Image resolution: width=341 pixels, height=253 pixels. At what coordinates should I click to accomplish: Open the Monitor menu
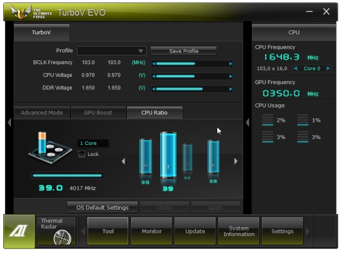pyautogui.click(x=152, y=231)
